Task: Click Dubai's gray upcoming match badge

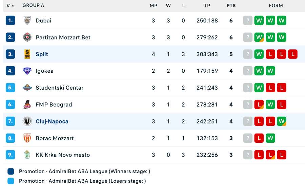Action: [248, 21]
